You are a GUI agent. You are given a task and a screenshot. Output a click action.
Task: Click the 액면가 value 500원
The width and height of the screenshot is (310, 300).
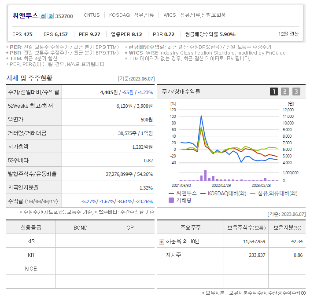(x=147, y=120)
